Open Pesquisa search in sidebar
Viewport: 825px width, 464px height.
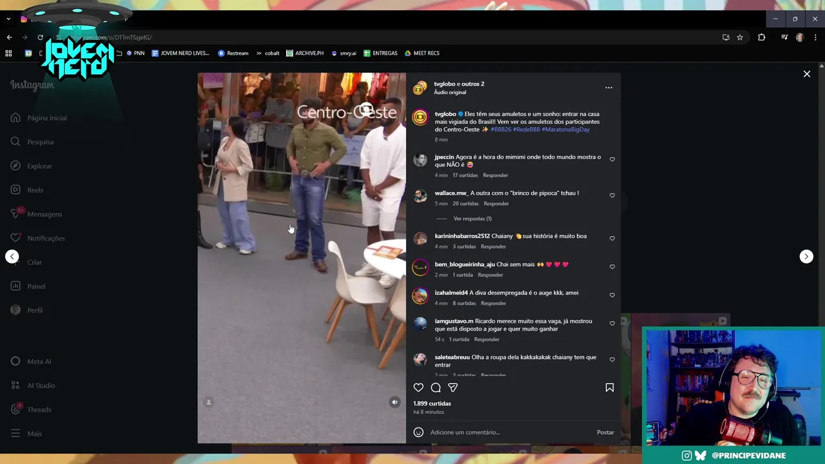coord(32,142)
